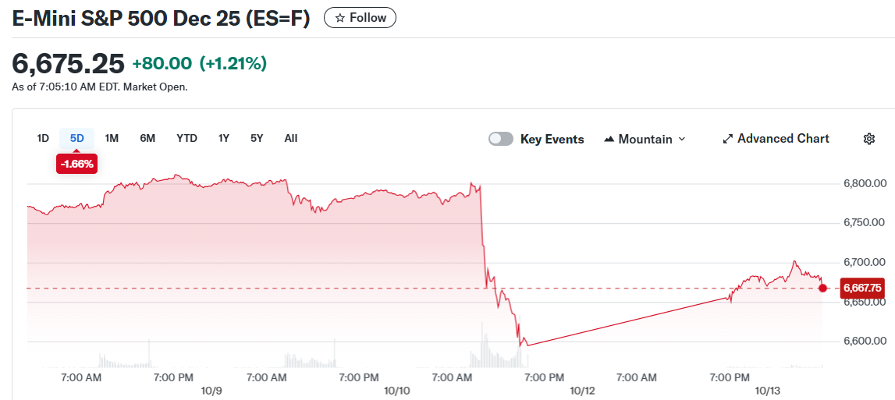This screenshot has height=400, width=895.
Task: Switch chart to 5Y range
Action: tap(257, 138)
